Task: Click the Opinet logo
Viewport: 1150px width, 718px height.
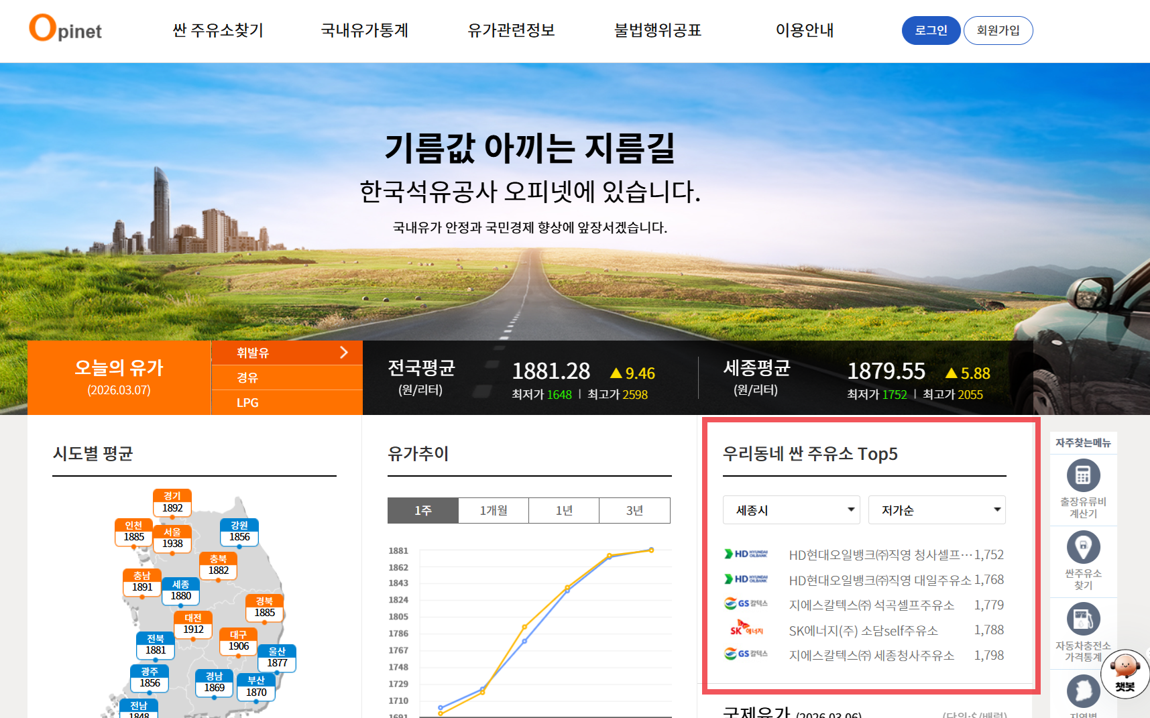Action: point(65,28)
